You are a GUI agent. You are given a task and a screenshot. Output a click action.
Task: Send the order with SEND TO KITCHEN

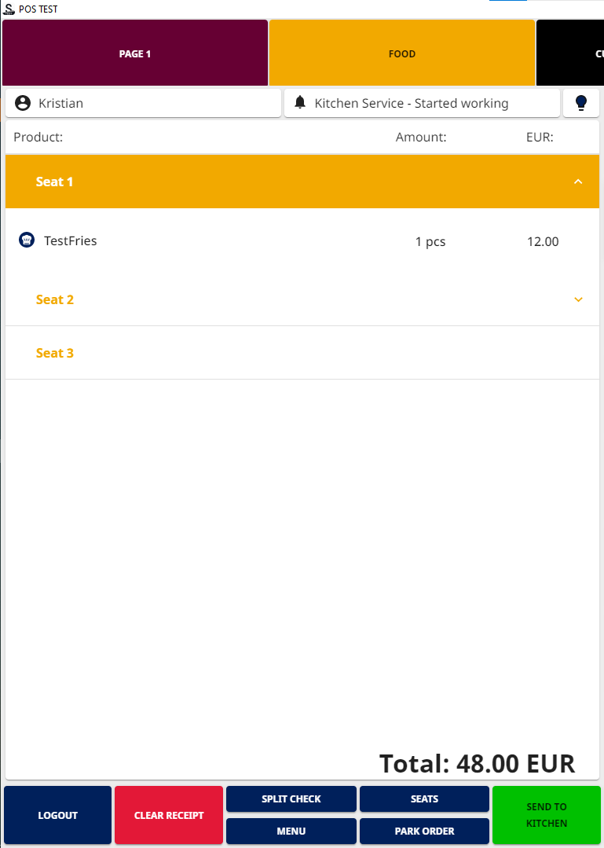(x=547, y=815)
